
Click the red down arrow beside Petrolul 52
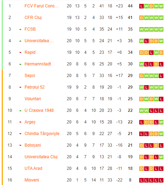(20, 87)
